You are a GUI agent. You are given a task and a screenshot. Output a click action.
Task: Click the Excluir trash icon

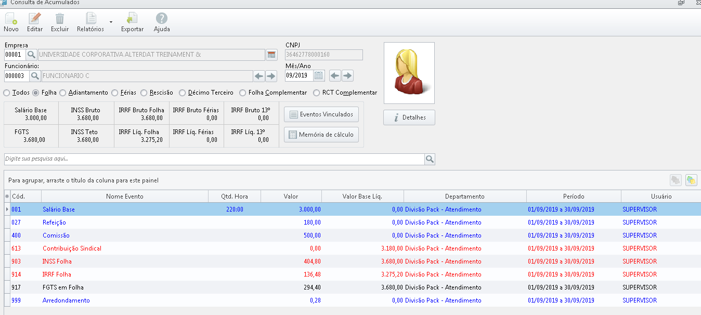60,19
